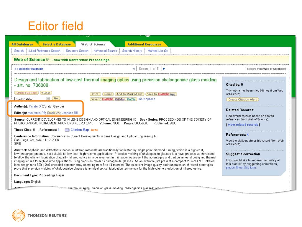Print this record

(95, 94)
